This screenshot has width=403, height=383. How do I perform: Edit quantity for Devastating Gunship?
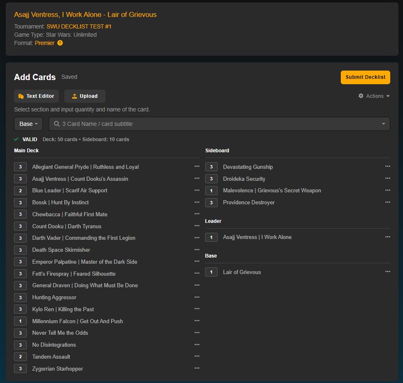click(211, 167)
